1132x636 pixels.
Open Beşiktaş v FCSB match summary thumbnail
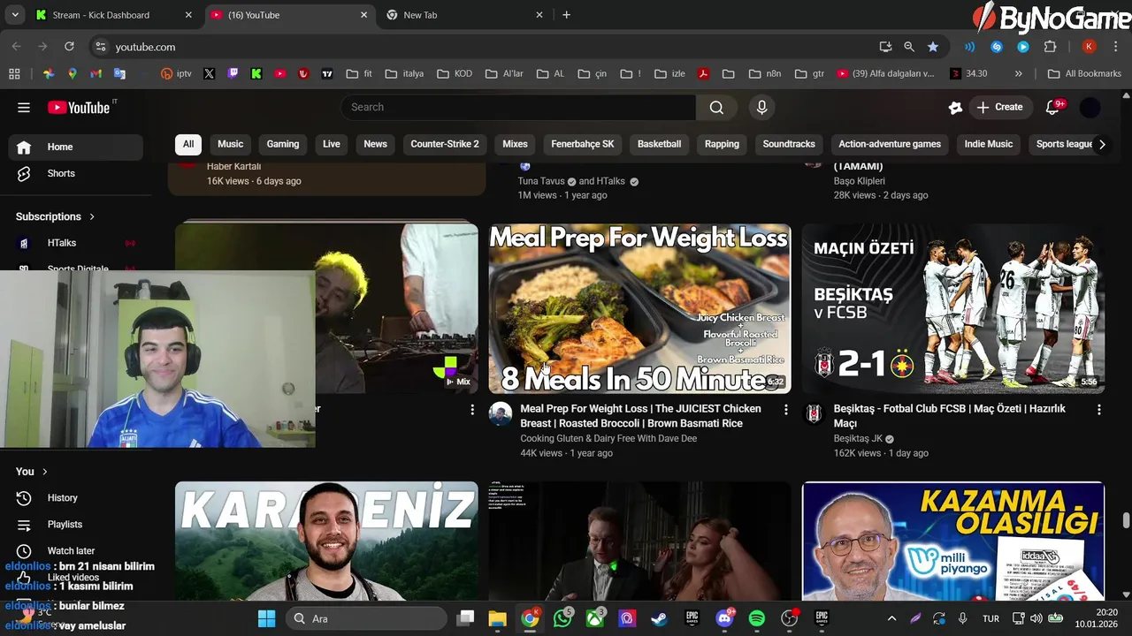pos(953,308)
